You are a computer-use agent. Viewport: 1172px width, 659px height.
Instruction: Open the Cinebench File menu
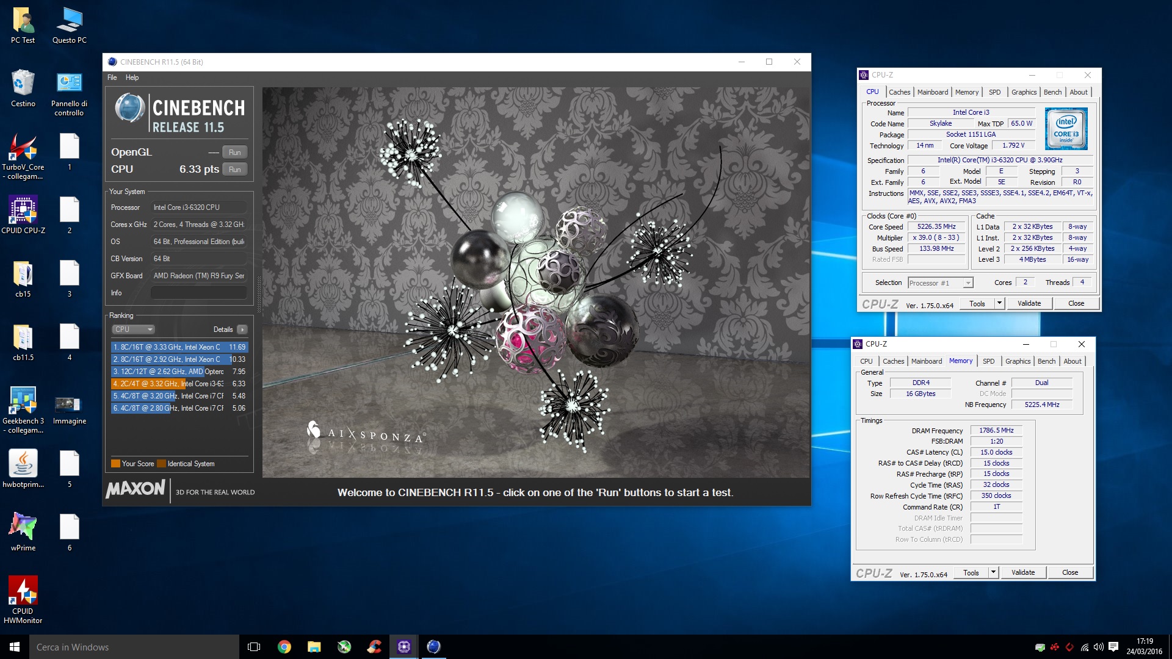click(x=112, y=77)
